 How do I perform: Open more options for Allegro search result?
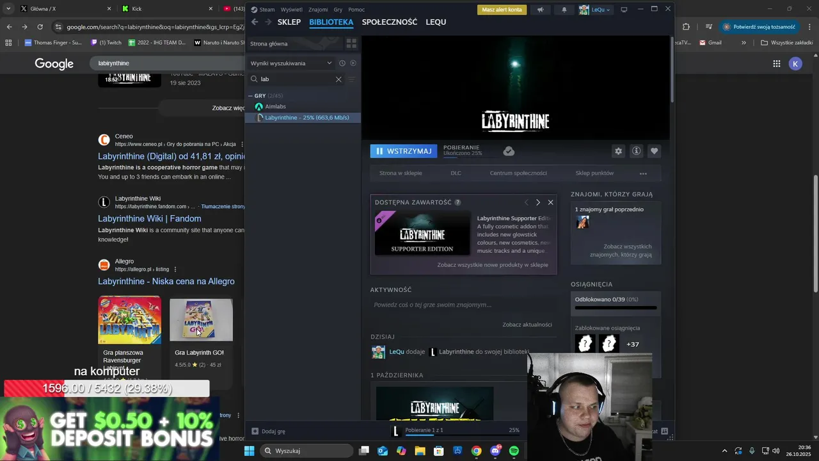click(175, 270)
